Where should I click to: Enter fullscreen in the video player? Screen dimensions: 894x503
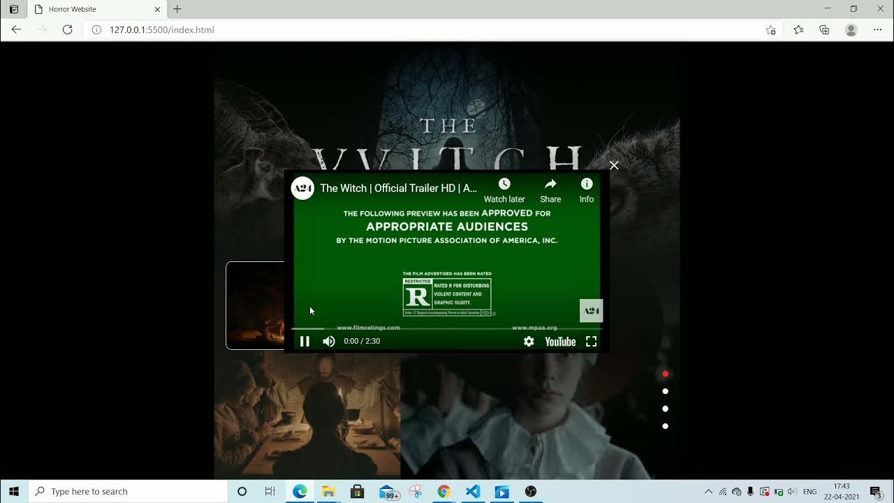591,341
